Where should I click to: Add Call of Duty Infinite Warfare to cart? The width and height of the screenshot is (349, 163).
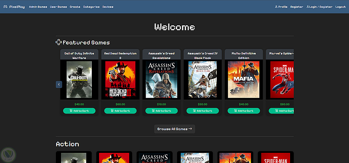pyautogui.click(x=79, y=111)
